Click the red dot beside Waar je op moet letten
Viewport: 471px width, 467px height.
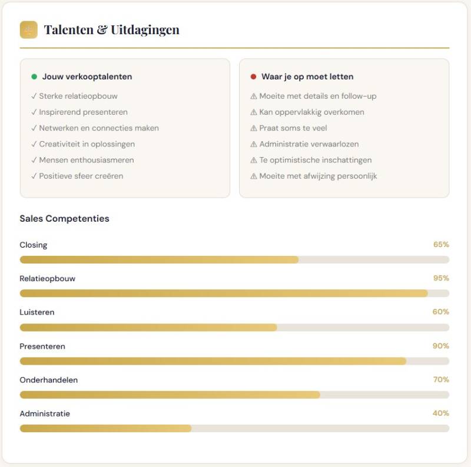253,76
